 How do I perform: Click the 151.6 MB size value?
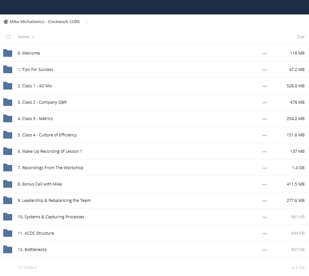click(296, 135)
